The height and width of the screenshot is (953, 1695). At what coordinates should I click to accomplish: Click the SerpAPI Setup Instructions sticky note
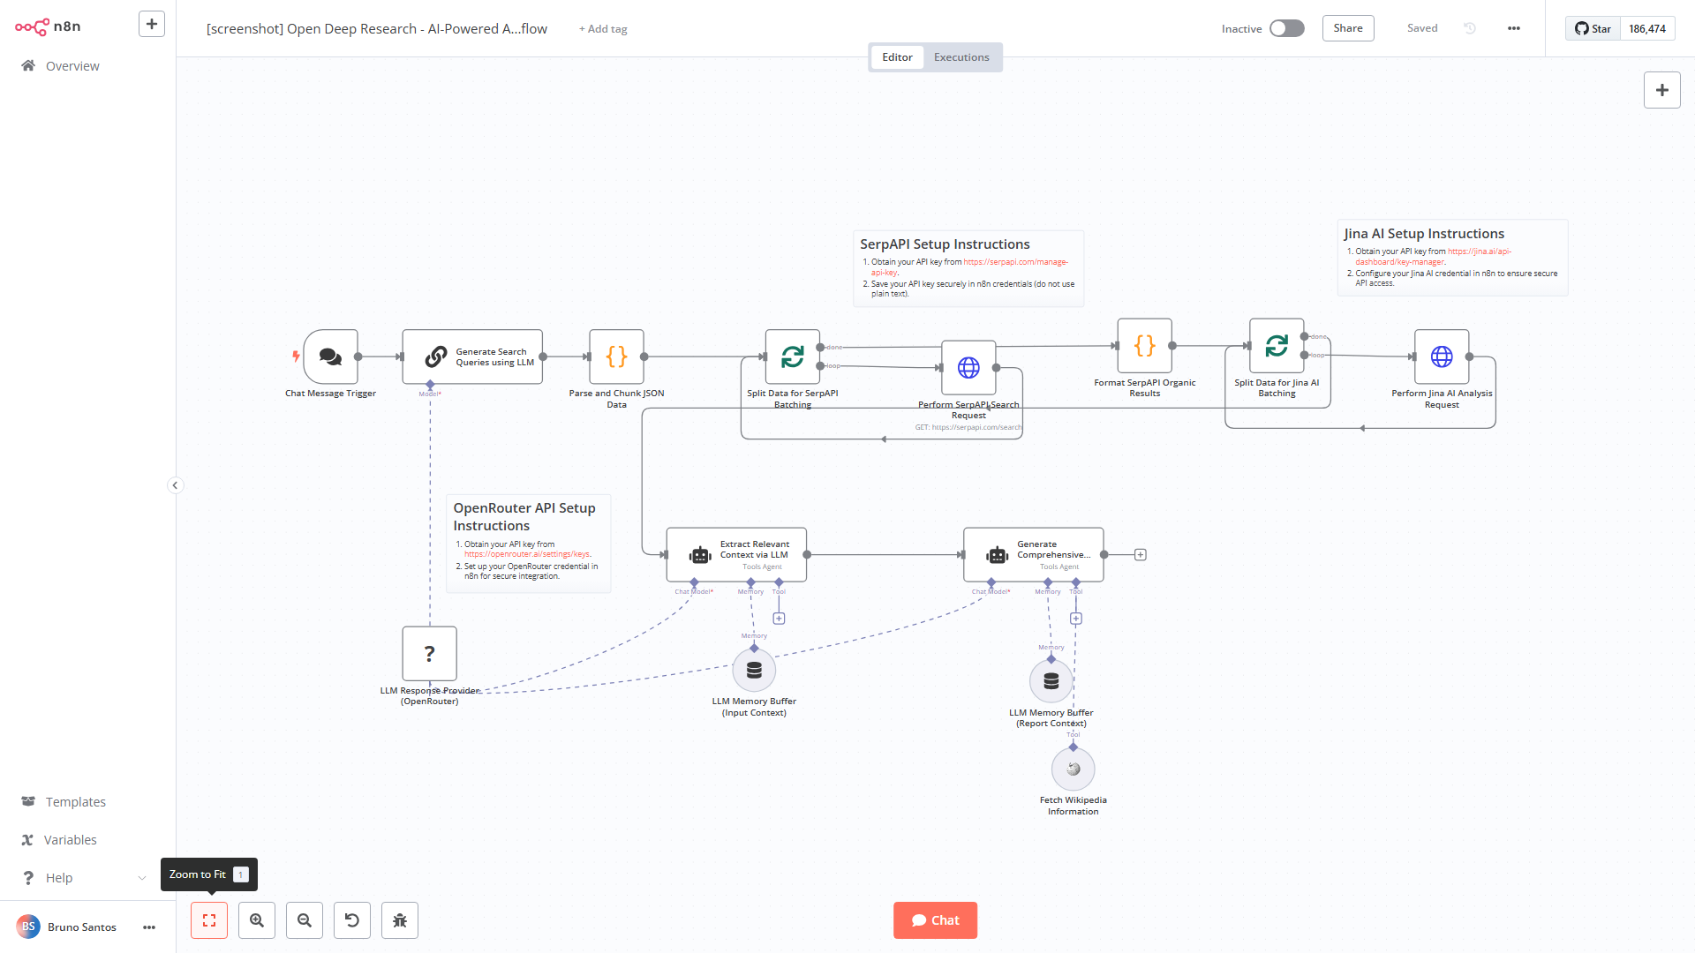point(968,269)
